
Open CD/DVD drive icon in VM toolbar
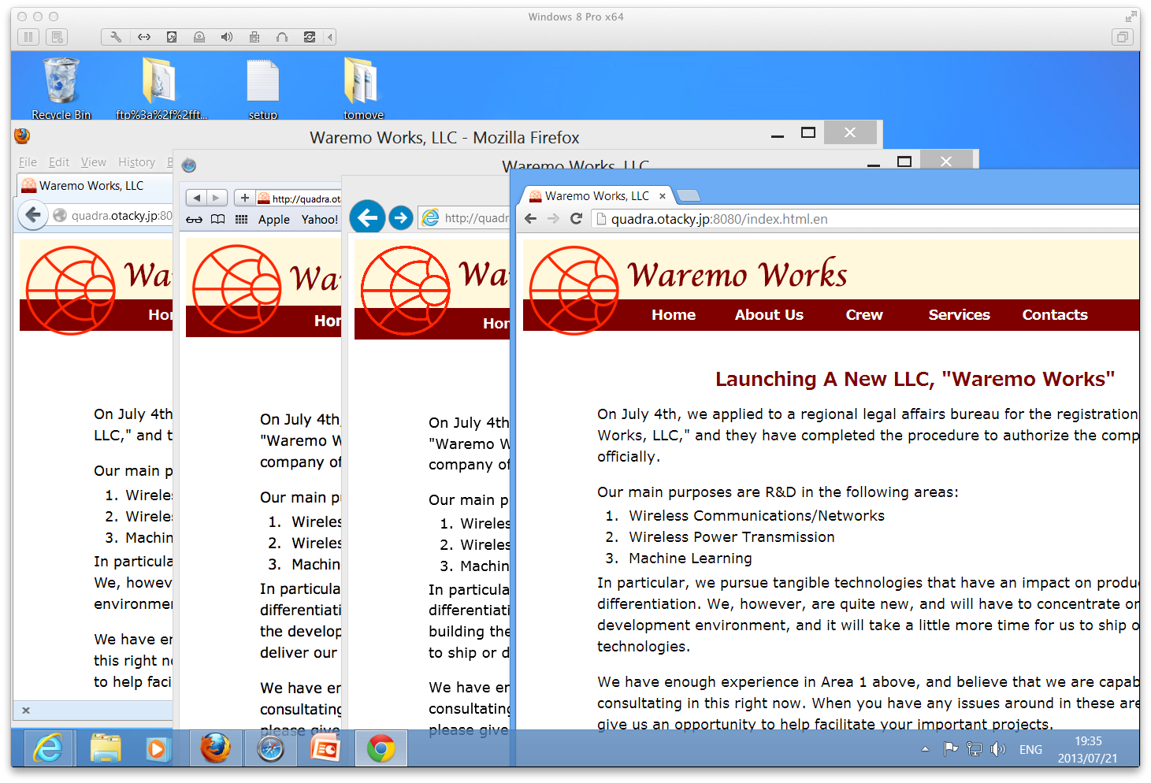pyautogui.click(x=199, y=37)
